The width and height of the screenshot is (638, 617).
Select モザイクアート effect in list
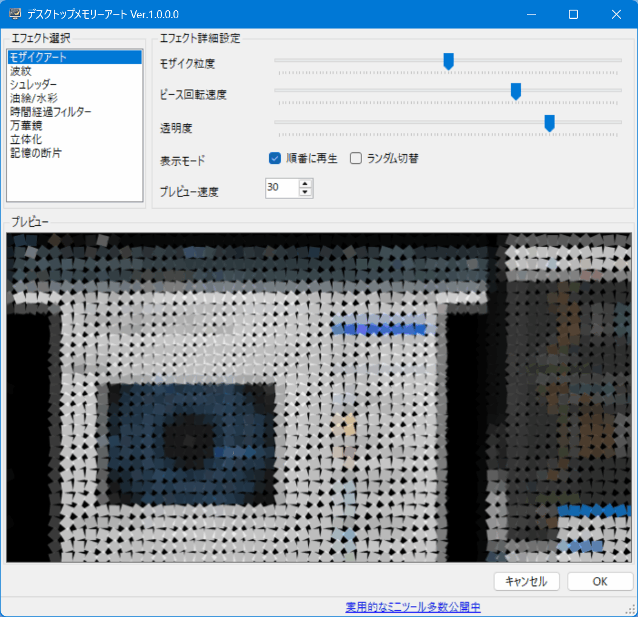(x=38, y=58)
